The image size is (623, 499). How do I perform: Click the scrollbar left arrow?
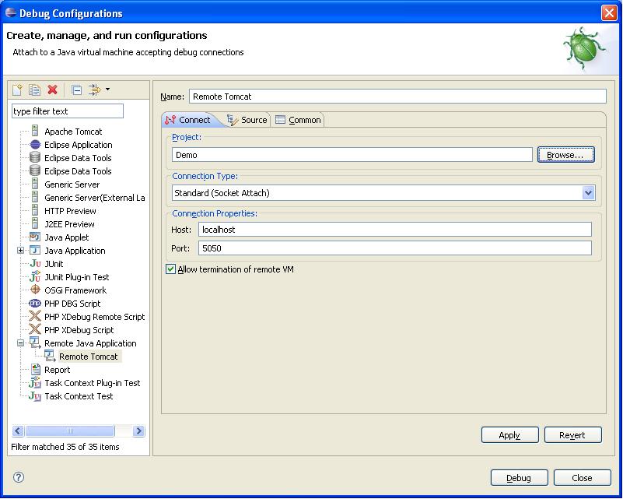pos(18,430)
